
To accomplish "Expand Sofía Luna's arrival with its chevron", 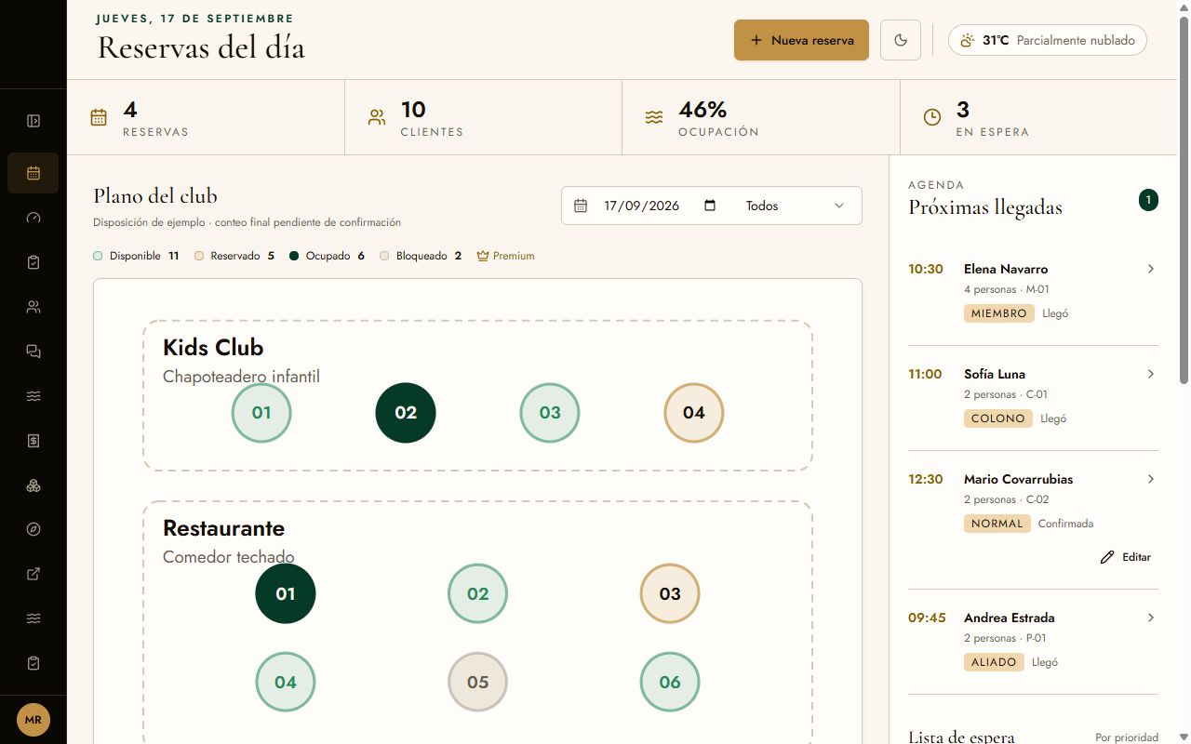I will coord(1151,374).
